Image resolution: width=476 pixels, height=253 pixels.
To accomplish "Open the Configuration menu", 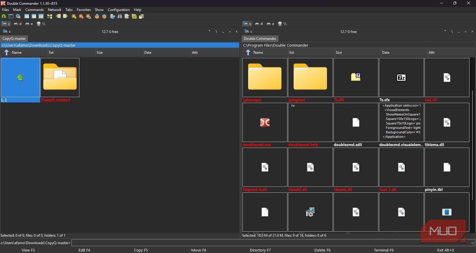I will point(119,10).
